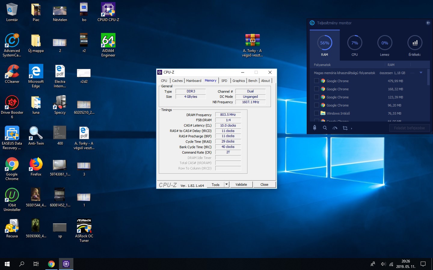Screen dimensions: 433x270
Task: Check the 479,99 MB Google Chrome process
Action: [x=316, y=81]
